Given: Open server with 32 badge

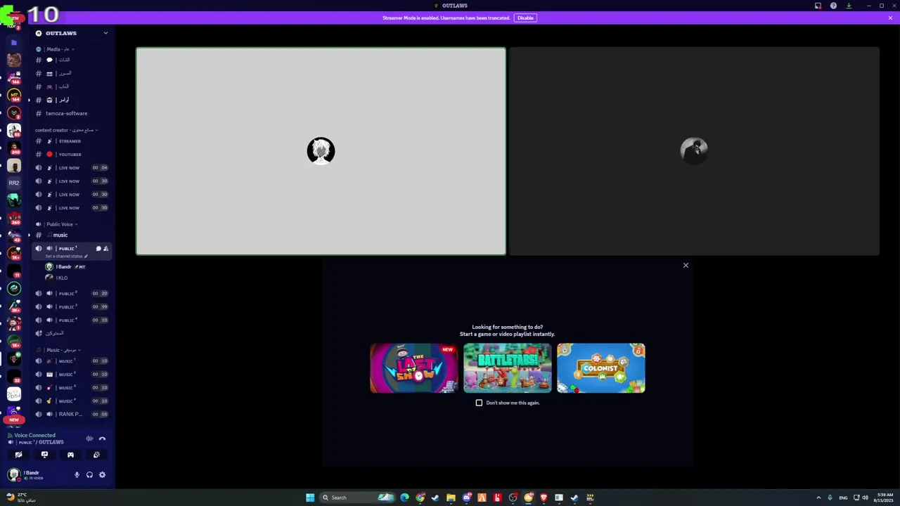Looking at the screenshot, I should point(14,376).
